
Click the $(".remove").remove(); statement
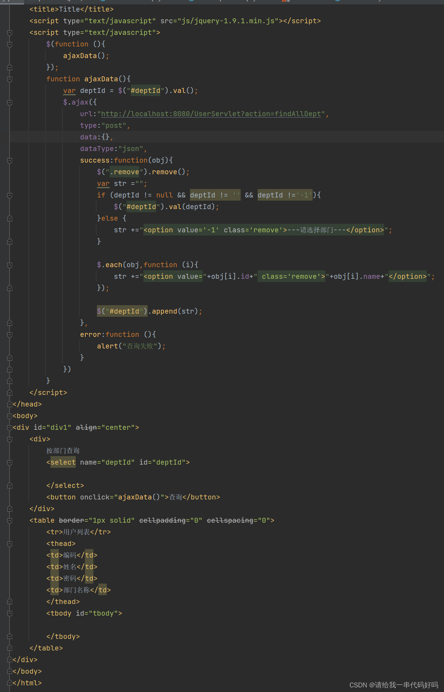143,172
